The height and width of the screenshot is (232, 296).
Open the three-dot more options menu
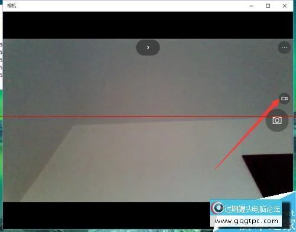(284, 47)
